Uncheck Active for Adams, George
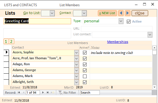The height and width of the screenshot is (103, 158). point(85,70)
